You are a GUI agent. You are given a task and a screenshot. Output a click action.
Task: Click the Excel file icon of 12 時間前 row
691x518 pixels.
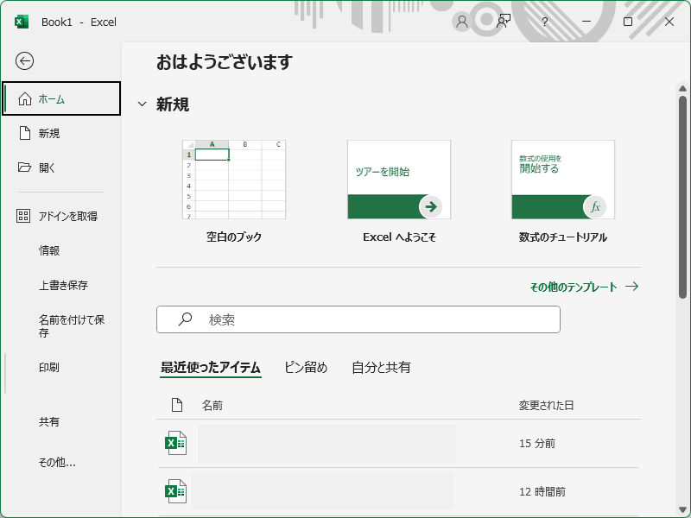[x=175, y=491]
